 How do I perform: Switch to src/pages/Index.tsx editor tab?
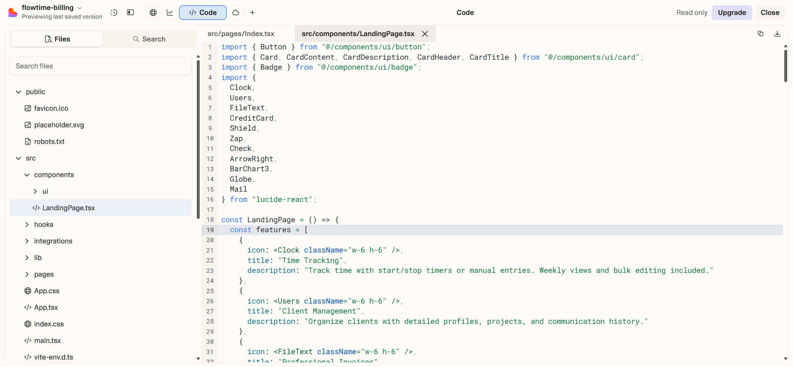click(241, 34)
